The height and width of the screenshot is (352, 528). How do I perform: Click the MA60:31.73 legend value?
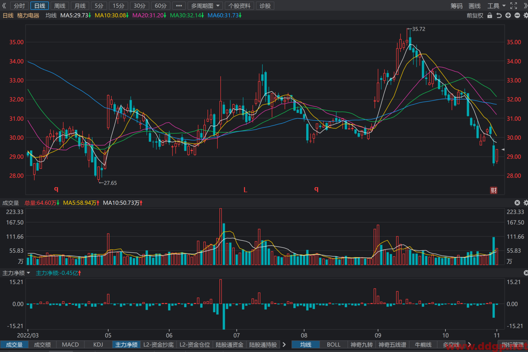(x=224, y=15)
